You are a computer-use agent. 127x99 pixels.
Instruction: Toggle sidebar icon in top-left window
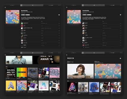coord(5,7)
